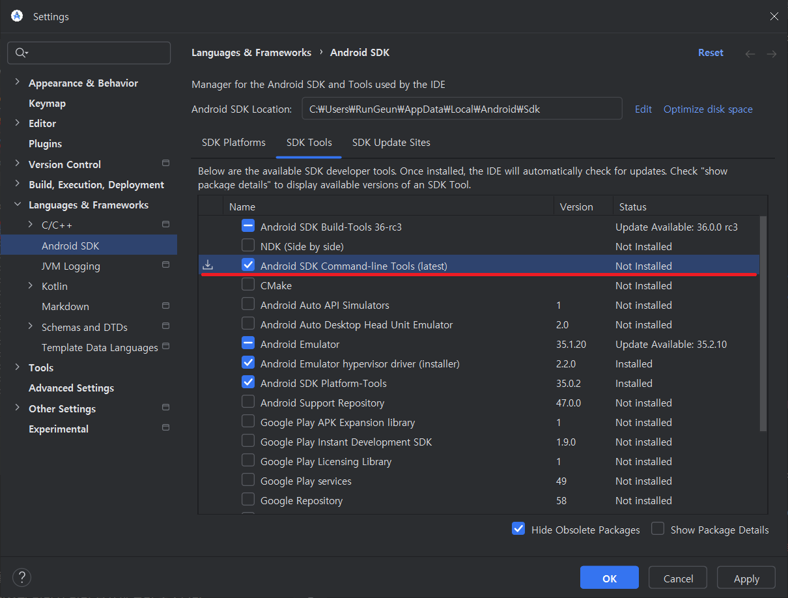Click the Android SDK Location field
The width and height of the screenshot is (788, 598).
462,109
